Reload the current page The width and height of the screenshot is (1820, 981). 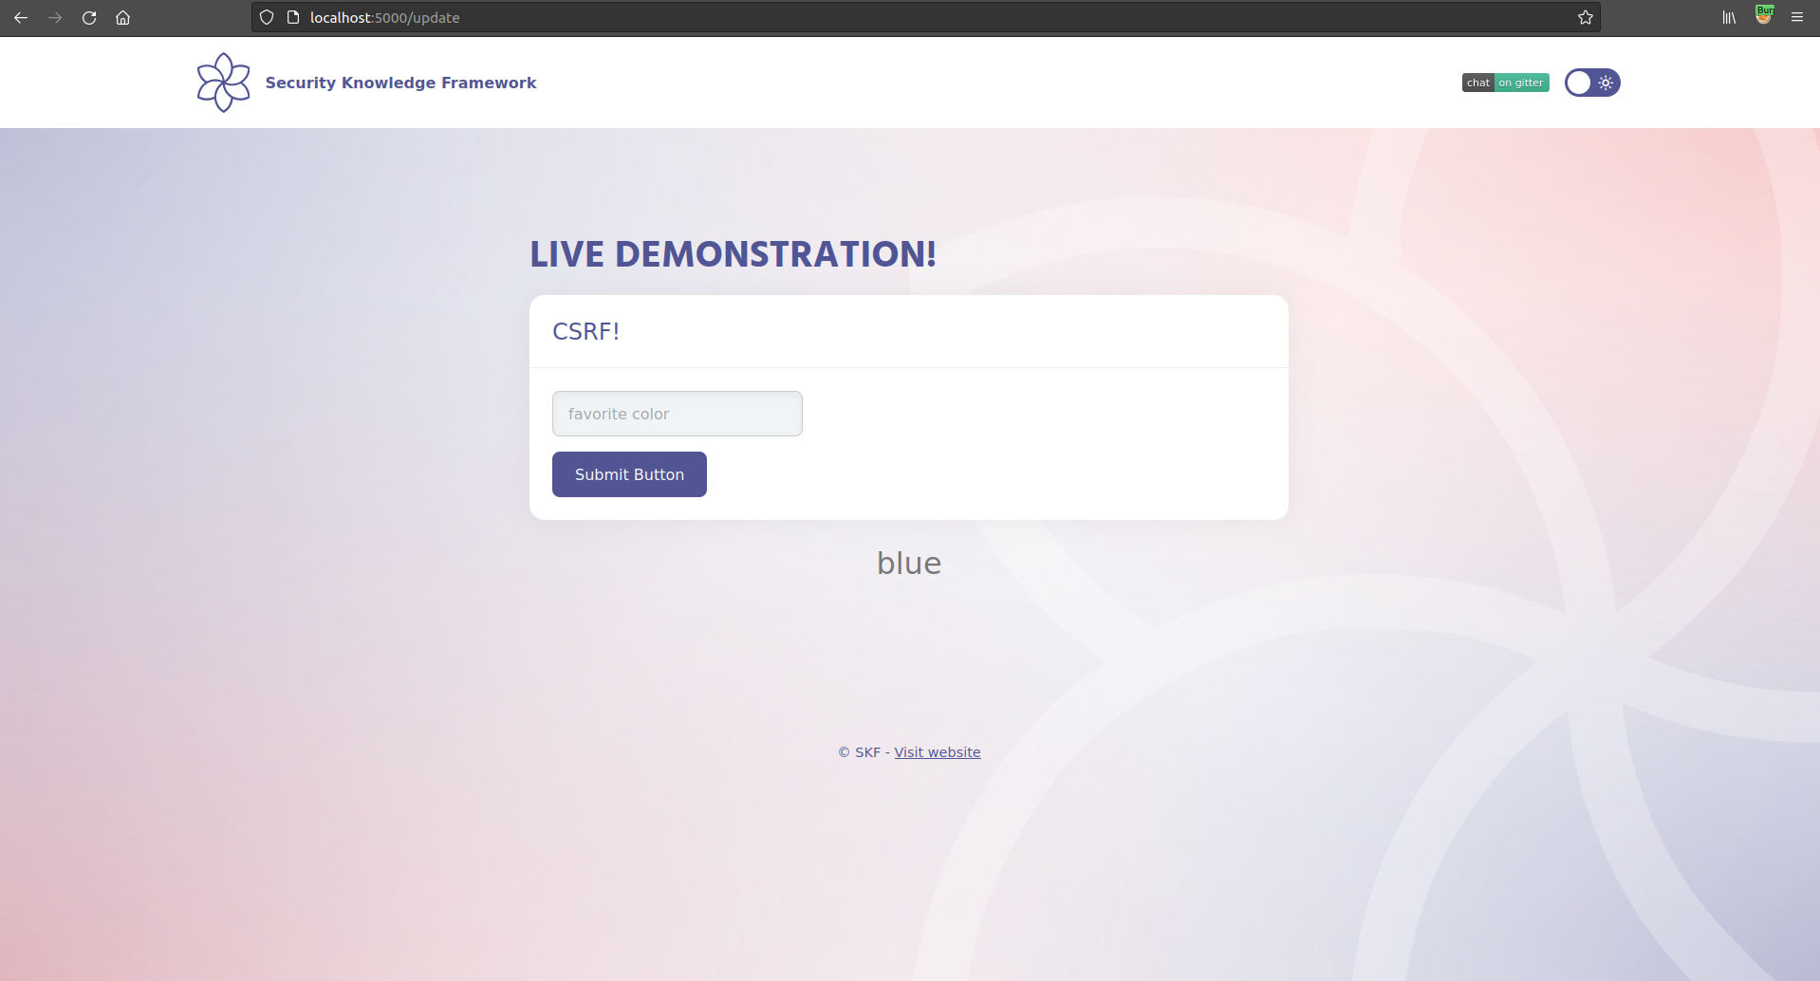pos(89,18)
